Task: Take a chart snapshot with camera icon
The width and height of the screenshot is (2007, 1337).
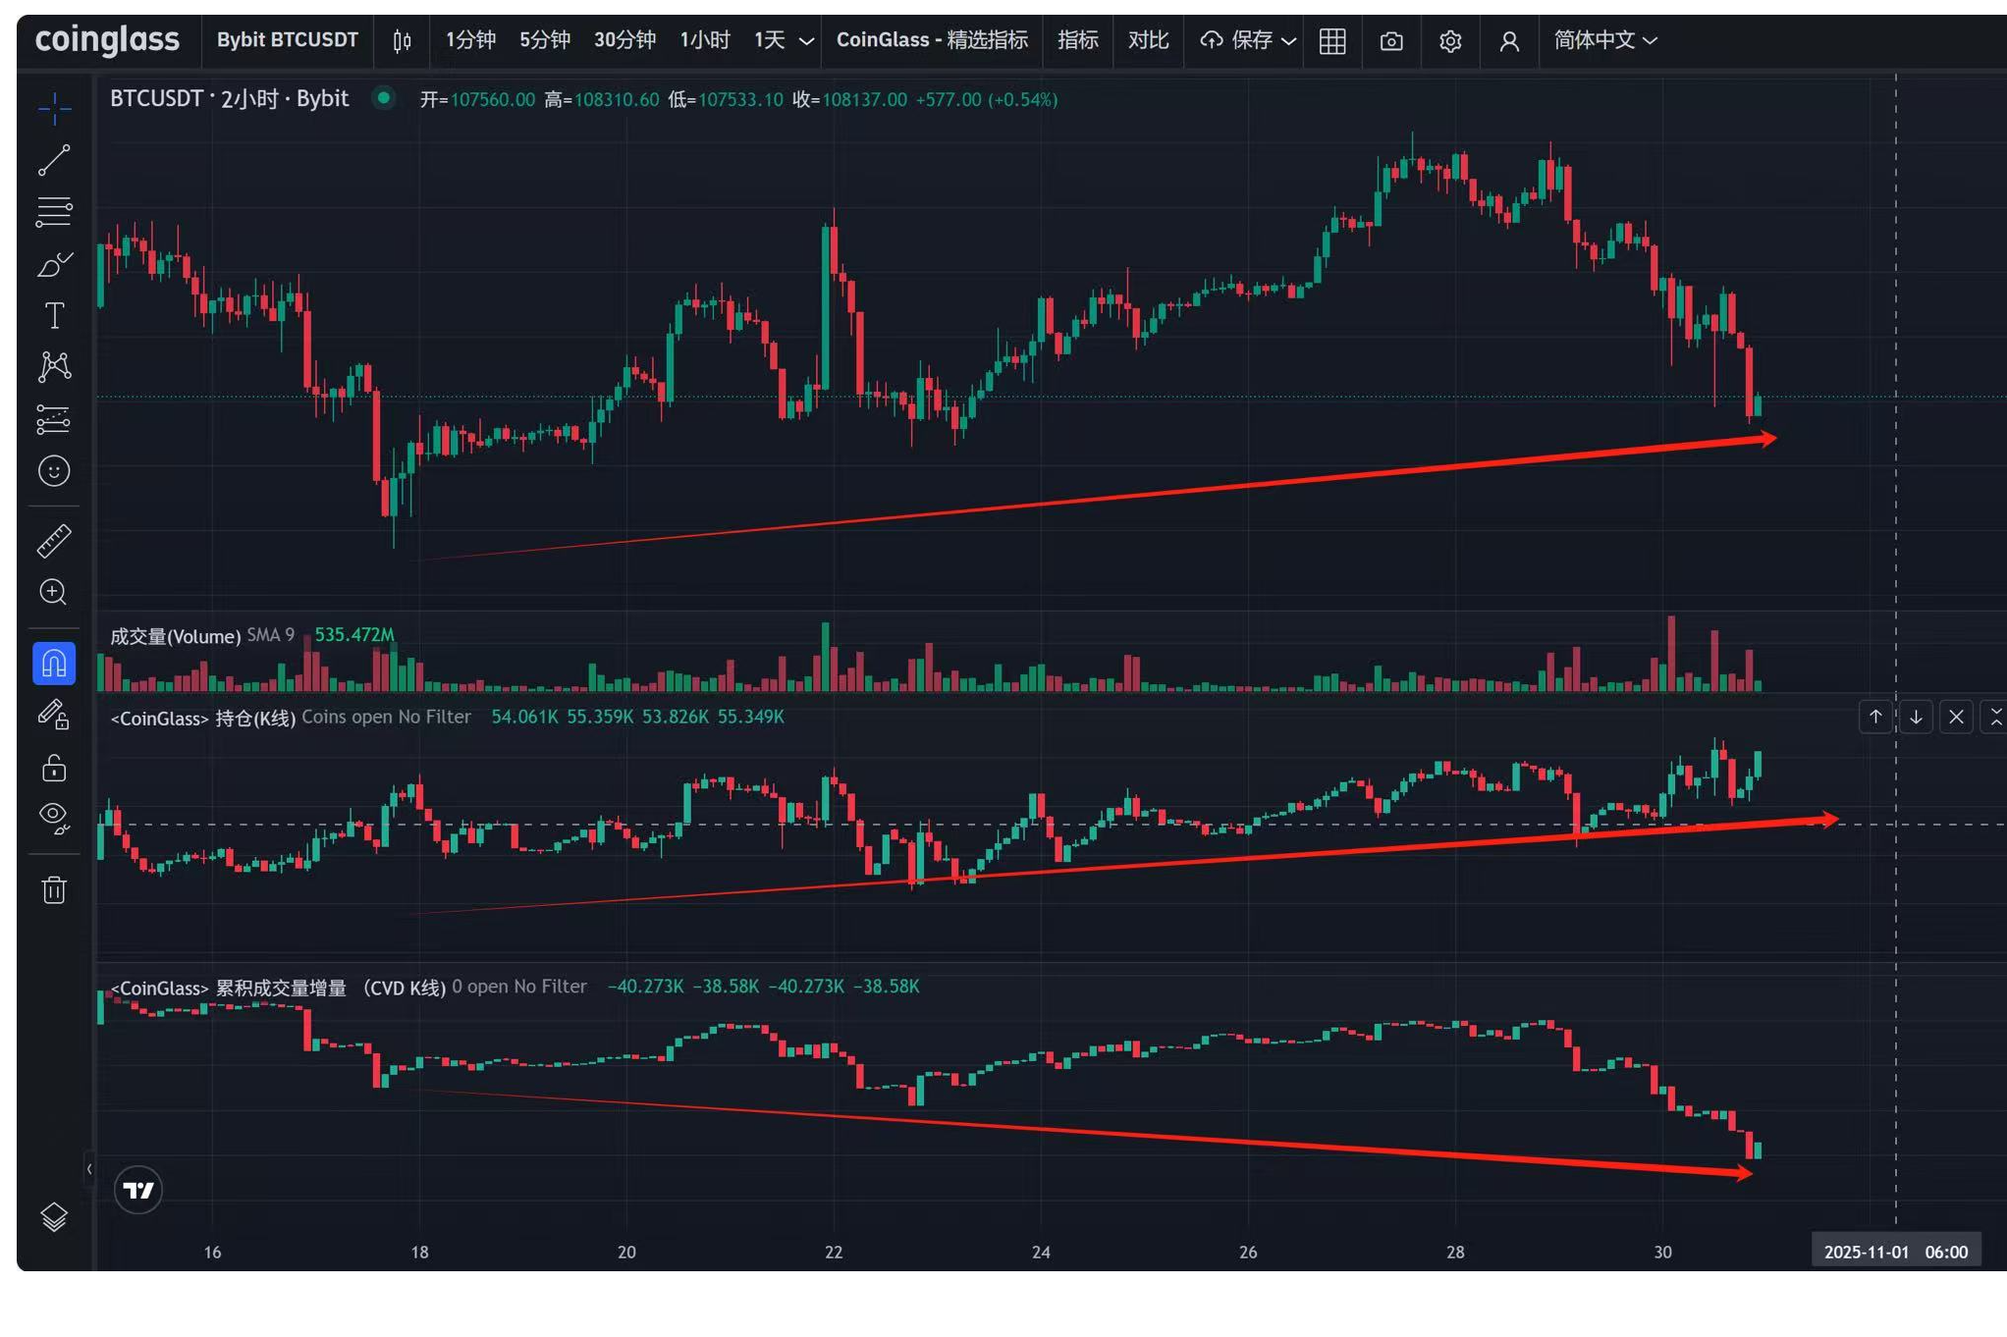Action: (1390, 41)
